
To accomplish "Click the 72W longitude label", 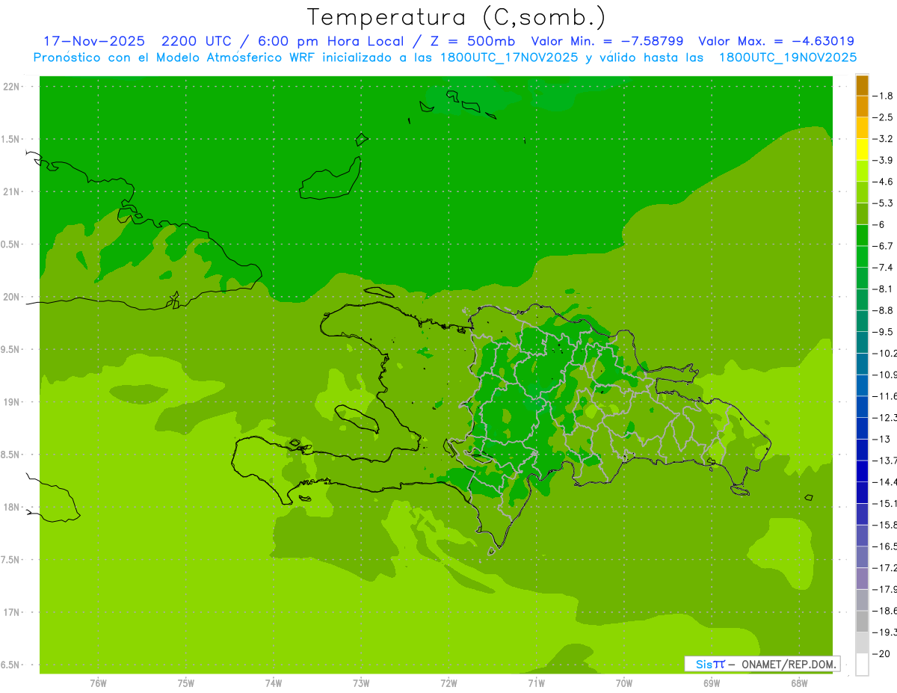I will coord(449,683).
